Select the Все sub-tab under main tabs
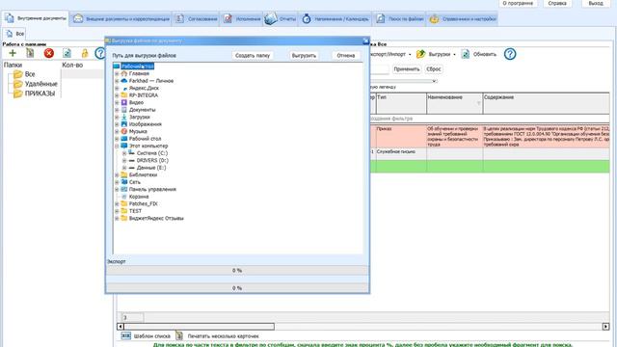This screenshot has height=347, width=617. pyautogui.click(x=15, y=34)
